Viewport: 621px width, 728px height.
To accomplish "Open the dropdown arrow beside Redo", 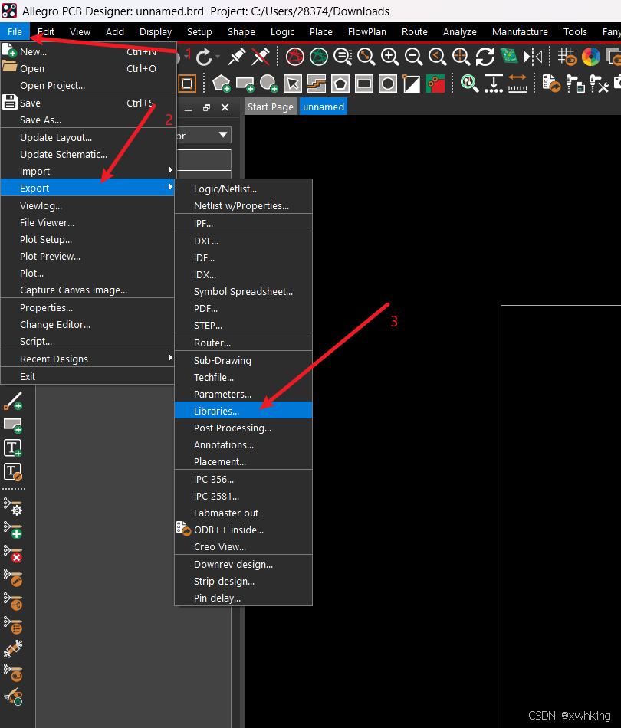I will [x=218, y=57].
